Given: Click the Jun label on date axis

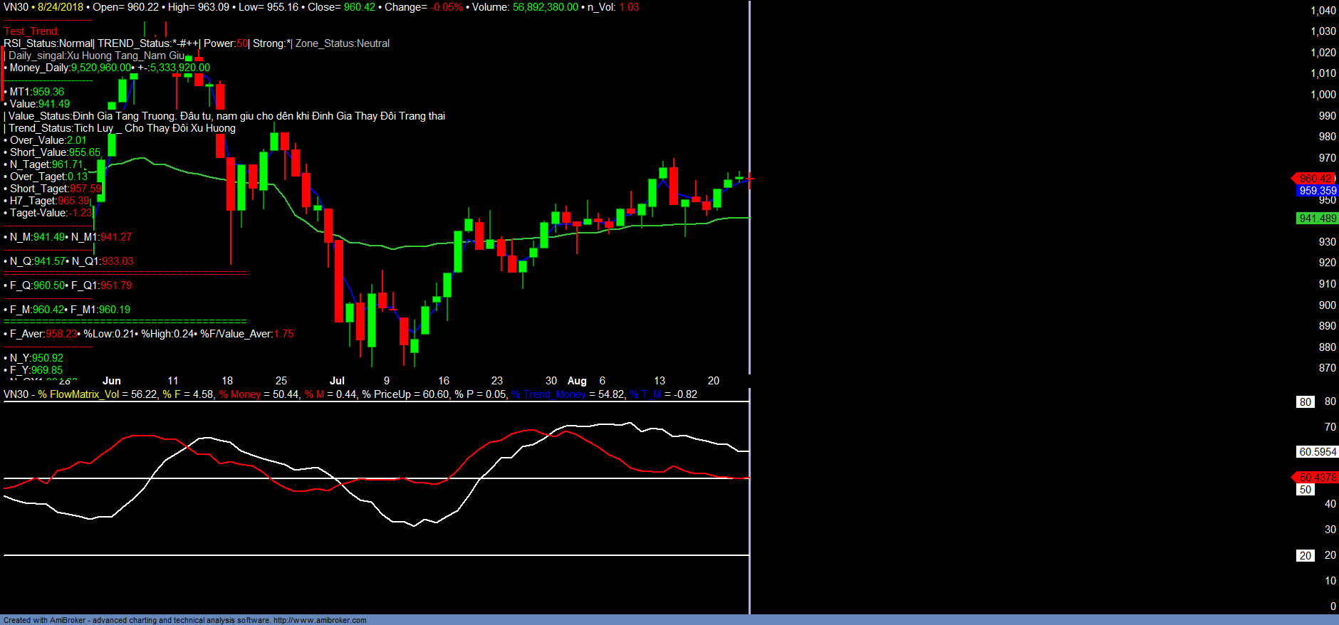Looking at the screenshot, I should (x=112, y=381).
